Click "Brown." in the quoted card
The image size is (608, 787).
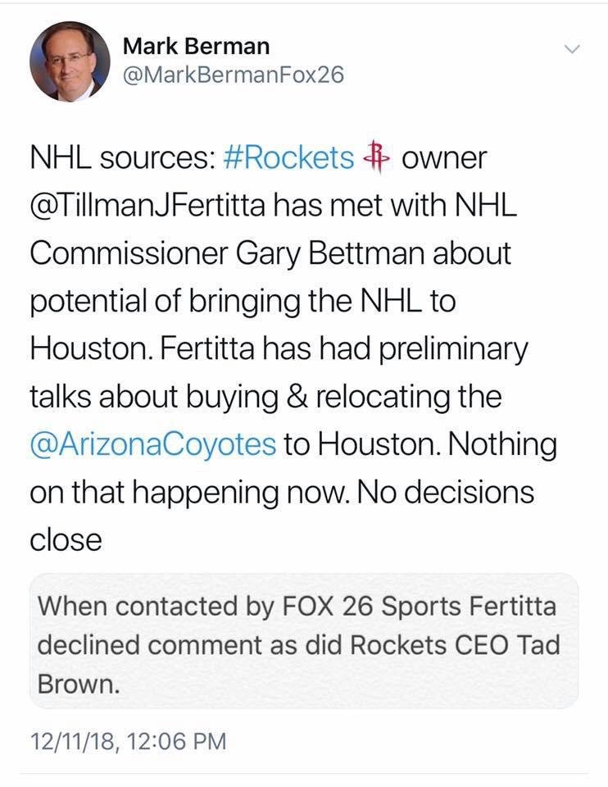[x=79, y=684]
